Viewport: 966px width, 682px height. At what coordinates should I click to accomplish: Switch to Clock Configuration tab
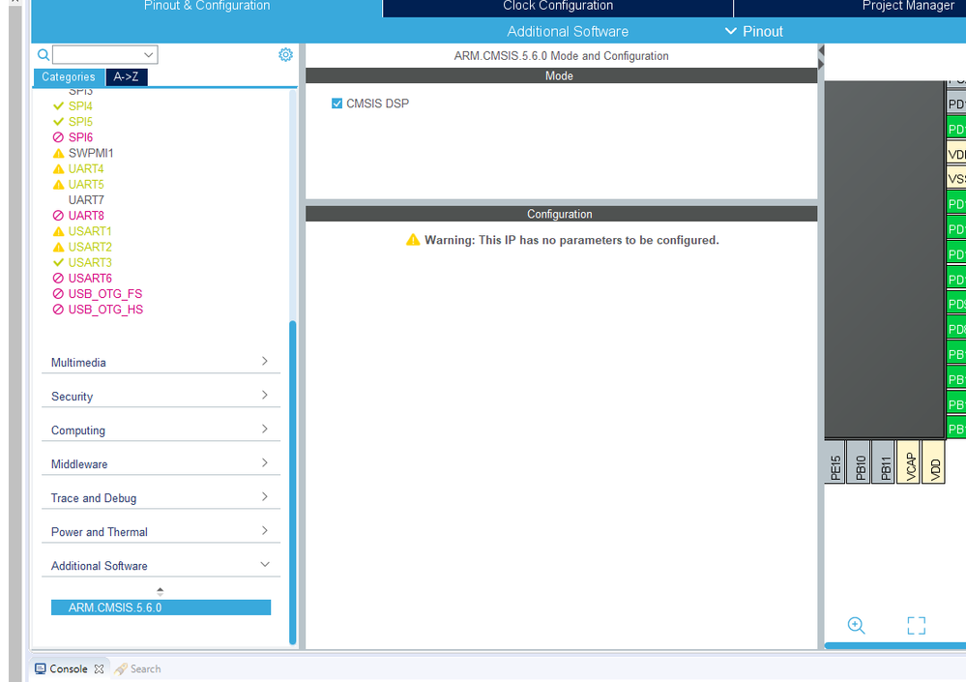pos(558,8)
